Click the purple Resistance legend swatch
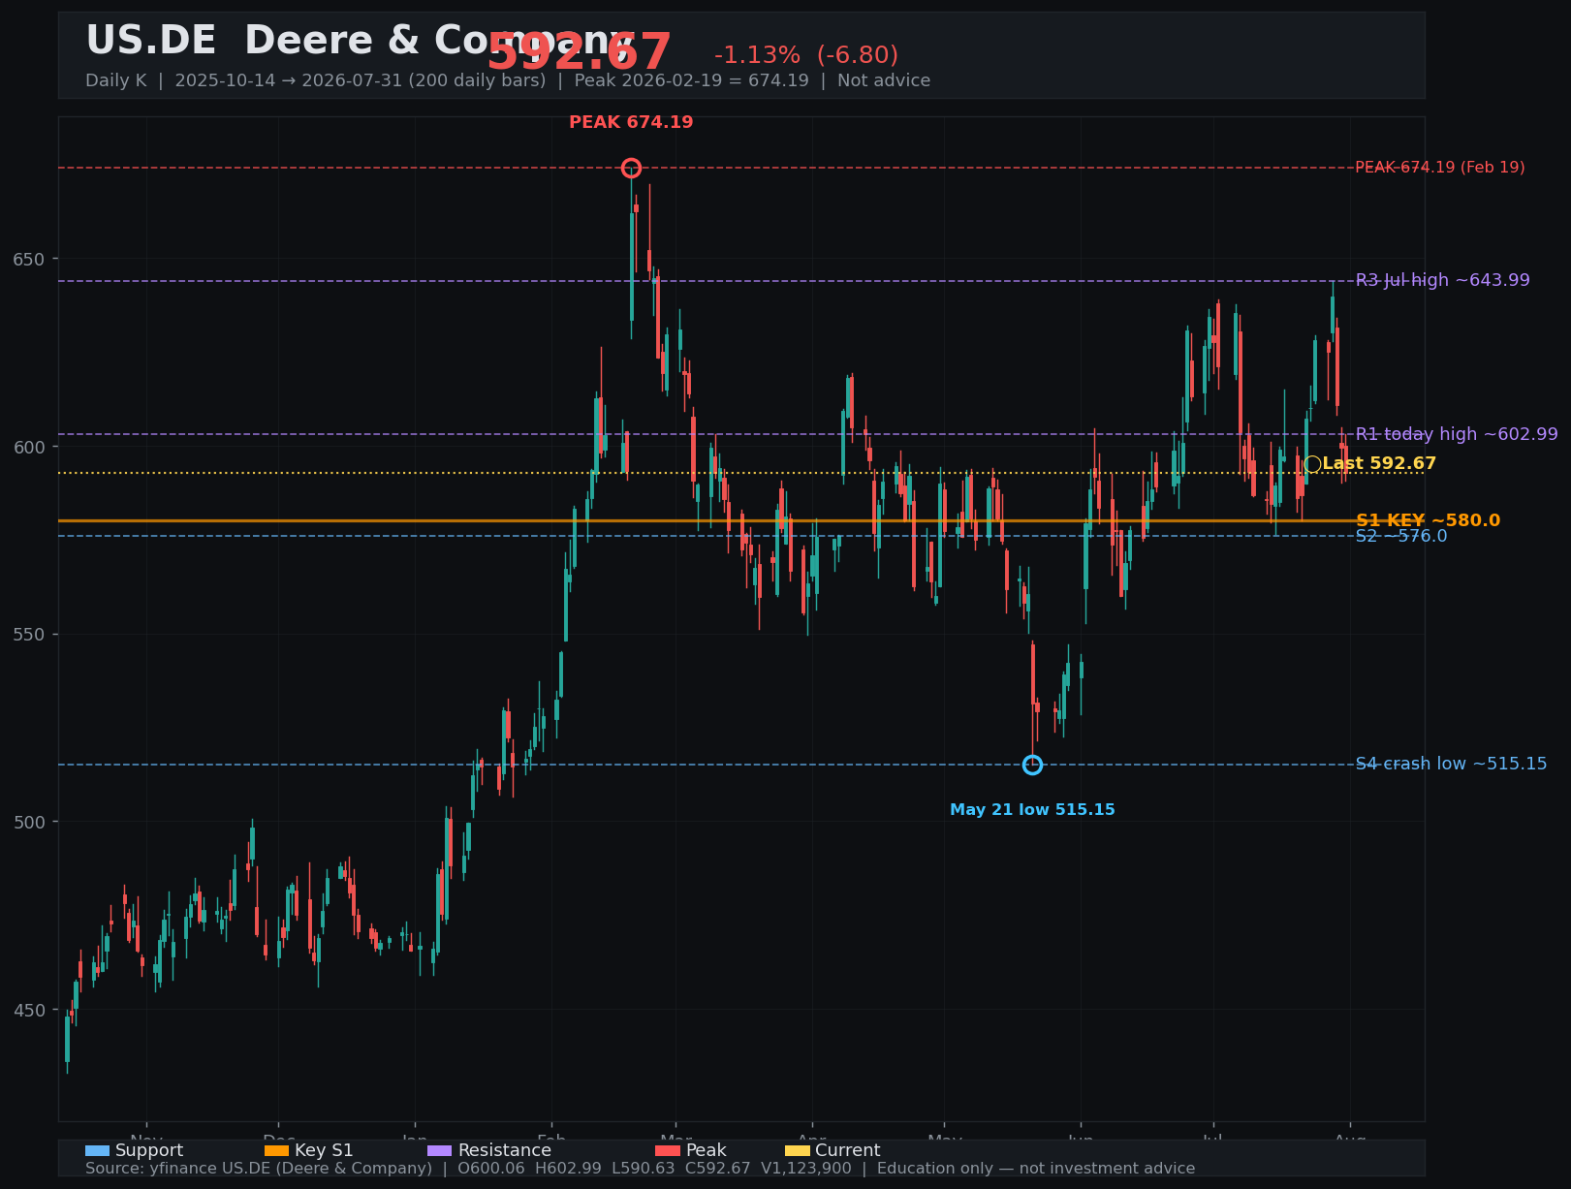This screenshot has height=1189, width=1571. (x=440, y=1150)
